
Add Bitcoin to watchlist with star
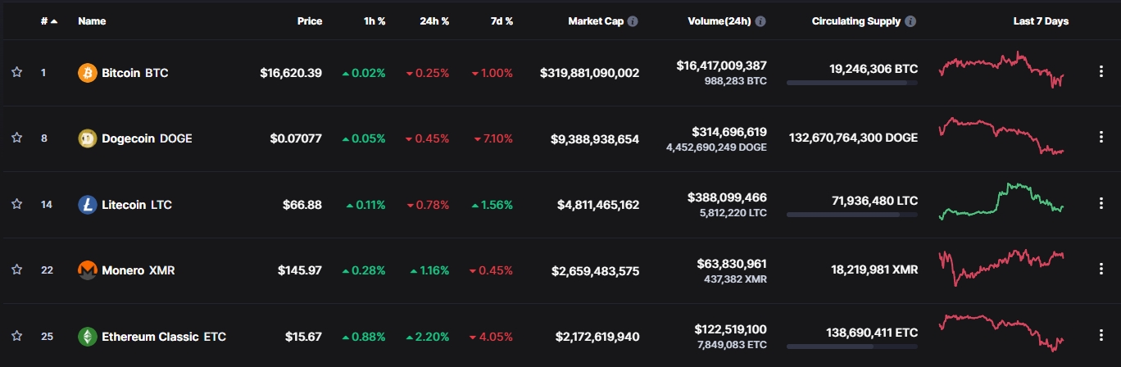point(16,73)
